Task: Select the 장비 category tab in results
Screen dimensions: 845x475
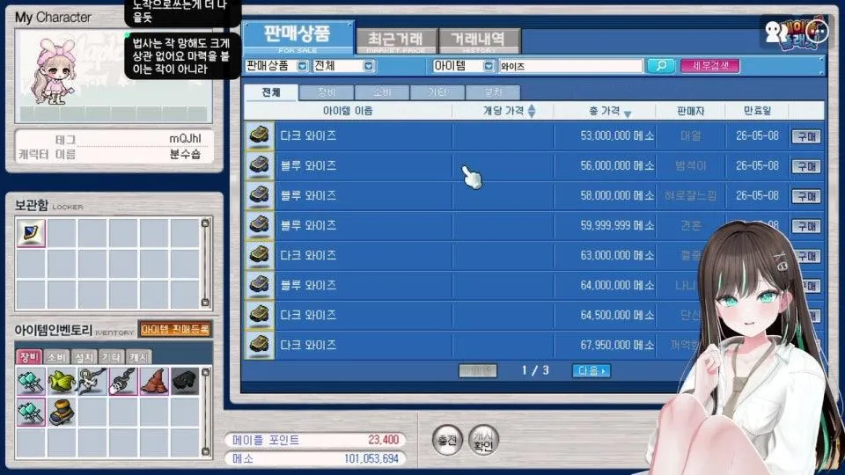Action: (x=327, y=92)
